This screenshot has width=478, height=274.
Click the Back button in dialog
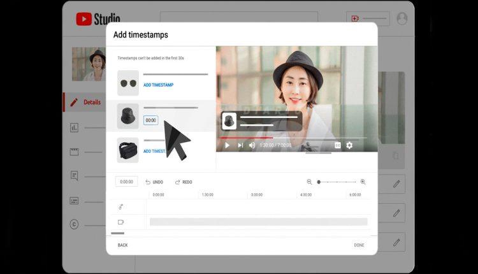pos(122,245)
